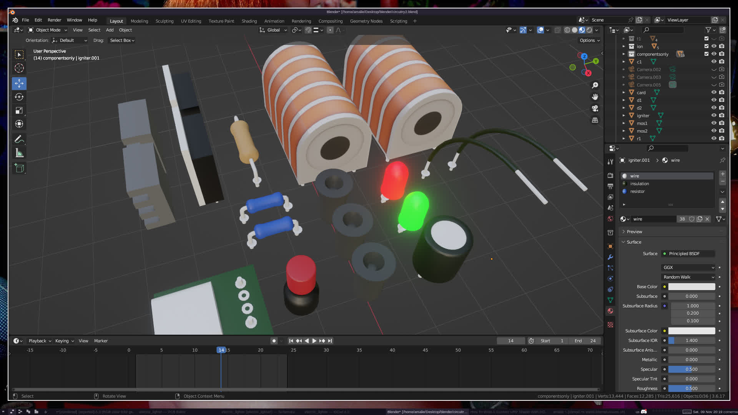Select the Measure tool

click(x=19, y=153)
